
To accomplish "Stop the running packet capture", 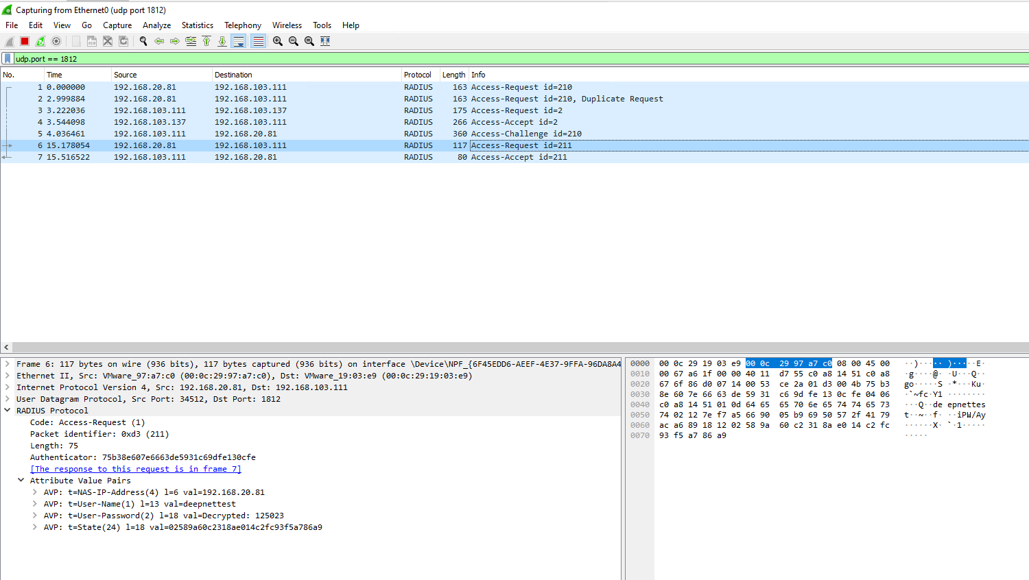I will [25, 41].
